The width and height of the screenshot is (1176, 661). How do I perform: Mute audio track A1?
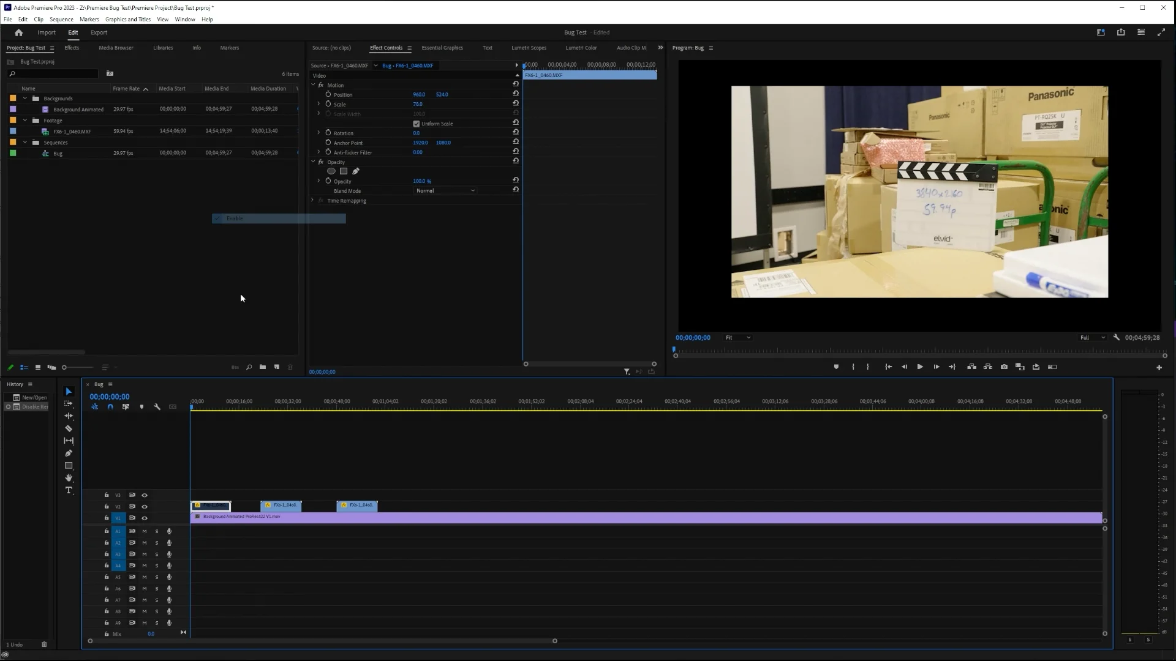pos(144,531)
